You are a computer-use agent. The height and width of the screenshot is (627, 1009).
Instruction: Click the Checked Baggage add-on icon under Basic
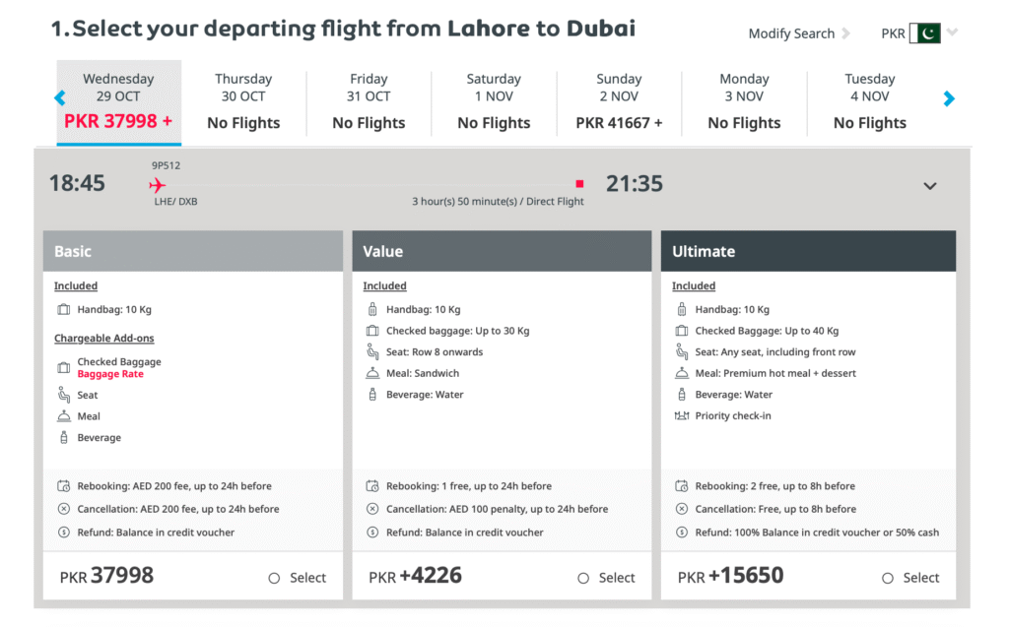click(61, 364)
